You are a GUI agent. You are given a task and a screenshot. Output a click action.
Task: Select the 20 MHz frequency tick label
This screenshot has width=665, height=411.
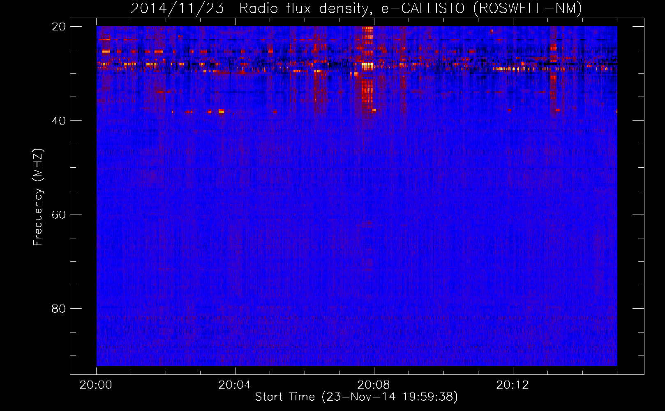click(59, 27)
